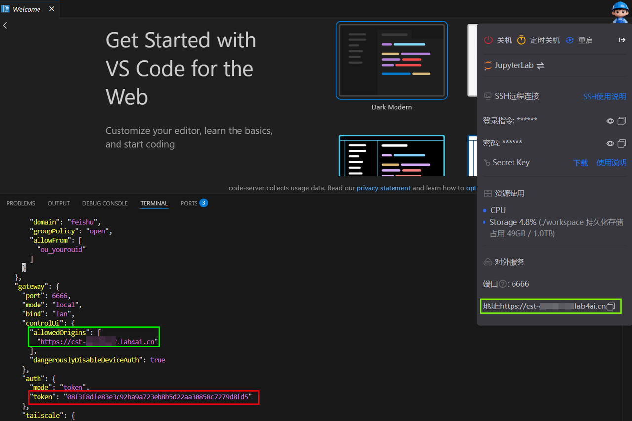
Task: Select the TERMINAL panel tab
Action: [154, 203]
